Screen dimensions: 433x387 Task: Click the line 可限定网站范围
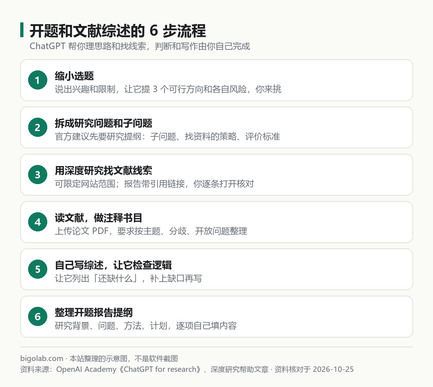coord(154,184)
